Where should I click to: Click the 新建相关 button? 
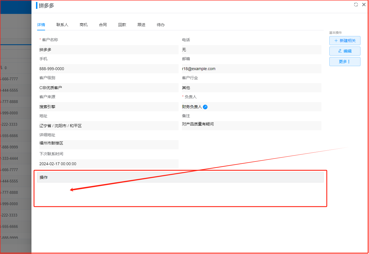(x=345, y=41)
